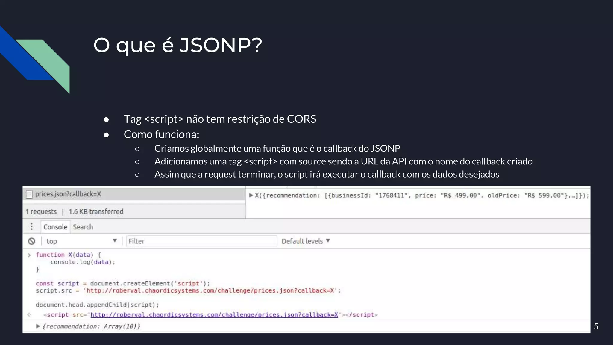The image size is (613, 345).
Task: Select the prices.json?callback=X request row
Action: pos(134,194)
